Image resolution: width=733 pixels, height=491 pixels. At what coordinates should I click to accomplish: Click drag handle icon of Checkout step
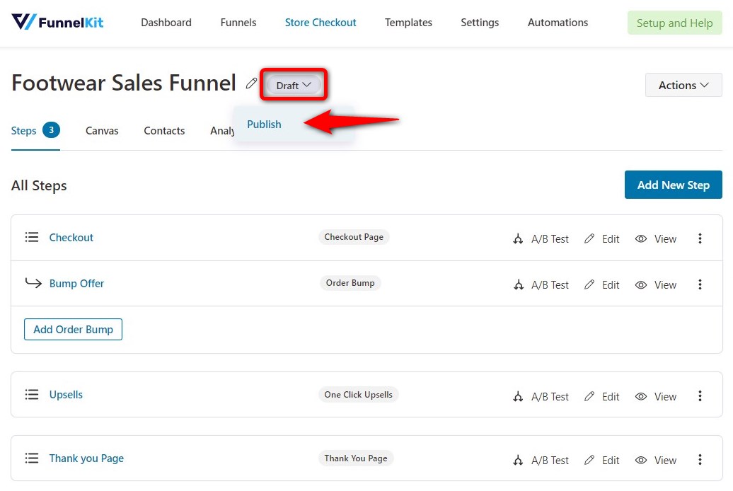[x=32, y=237]
